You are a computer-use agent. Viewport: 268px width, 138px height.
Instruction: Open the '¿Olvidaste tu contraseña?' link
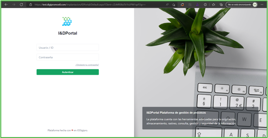[87, 65]
